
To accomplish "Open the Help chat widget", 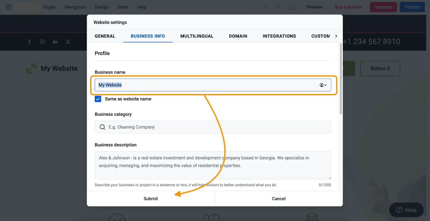I will coord(406,210).
